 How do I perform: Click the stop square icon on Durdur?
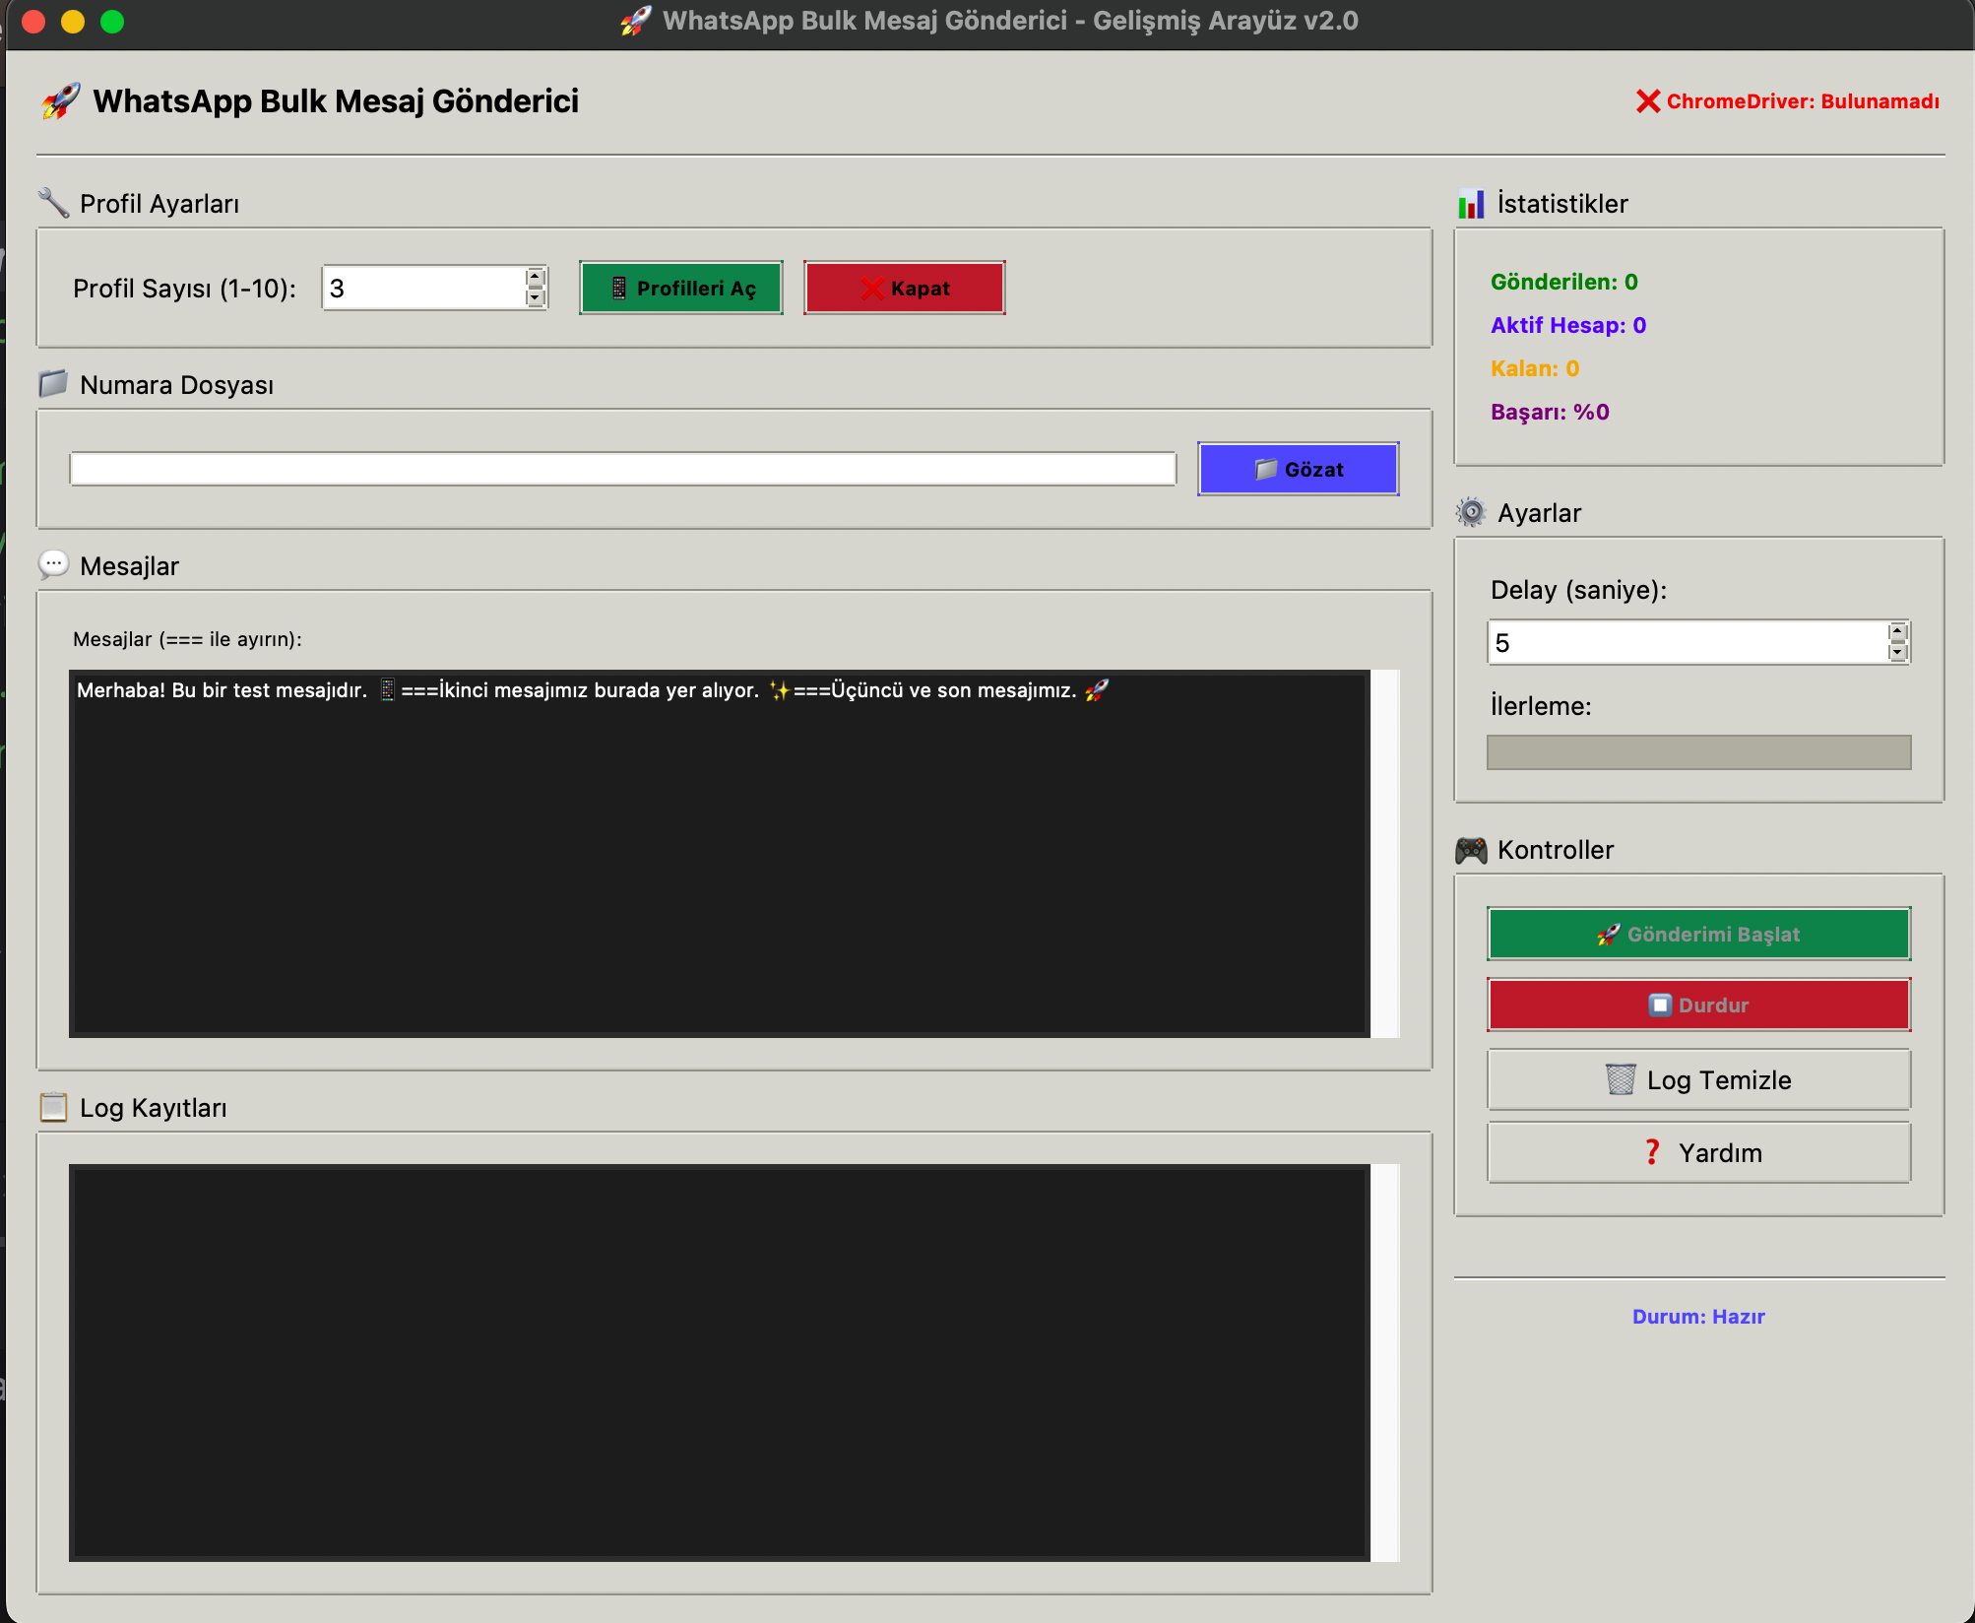[x=1660, y=1005]
